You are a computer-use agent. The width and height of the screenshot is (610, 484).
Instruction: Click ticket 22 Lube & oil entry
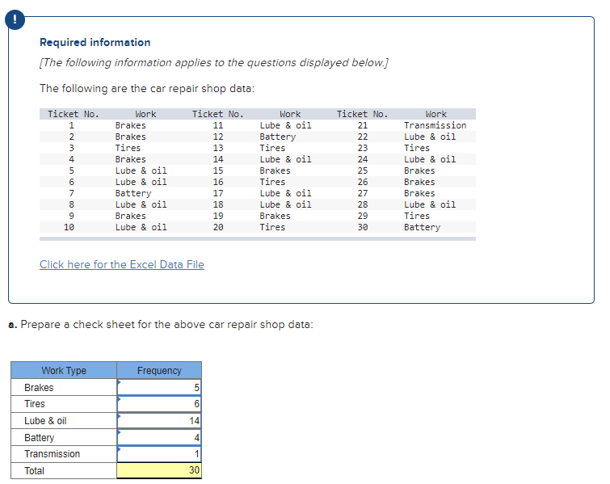click(x=430, y=137)
